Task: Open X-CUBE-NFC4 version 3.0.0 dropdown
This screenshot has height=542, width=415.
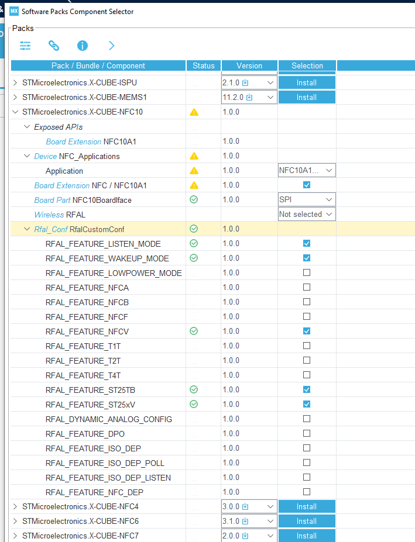Action: click(270, 507)
